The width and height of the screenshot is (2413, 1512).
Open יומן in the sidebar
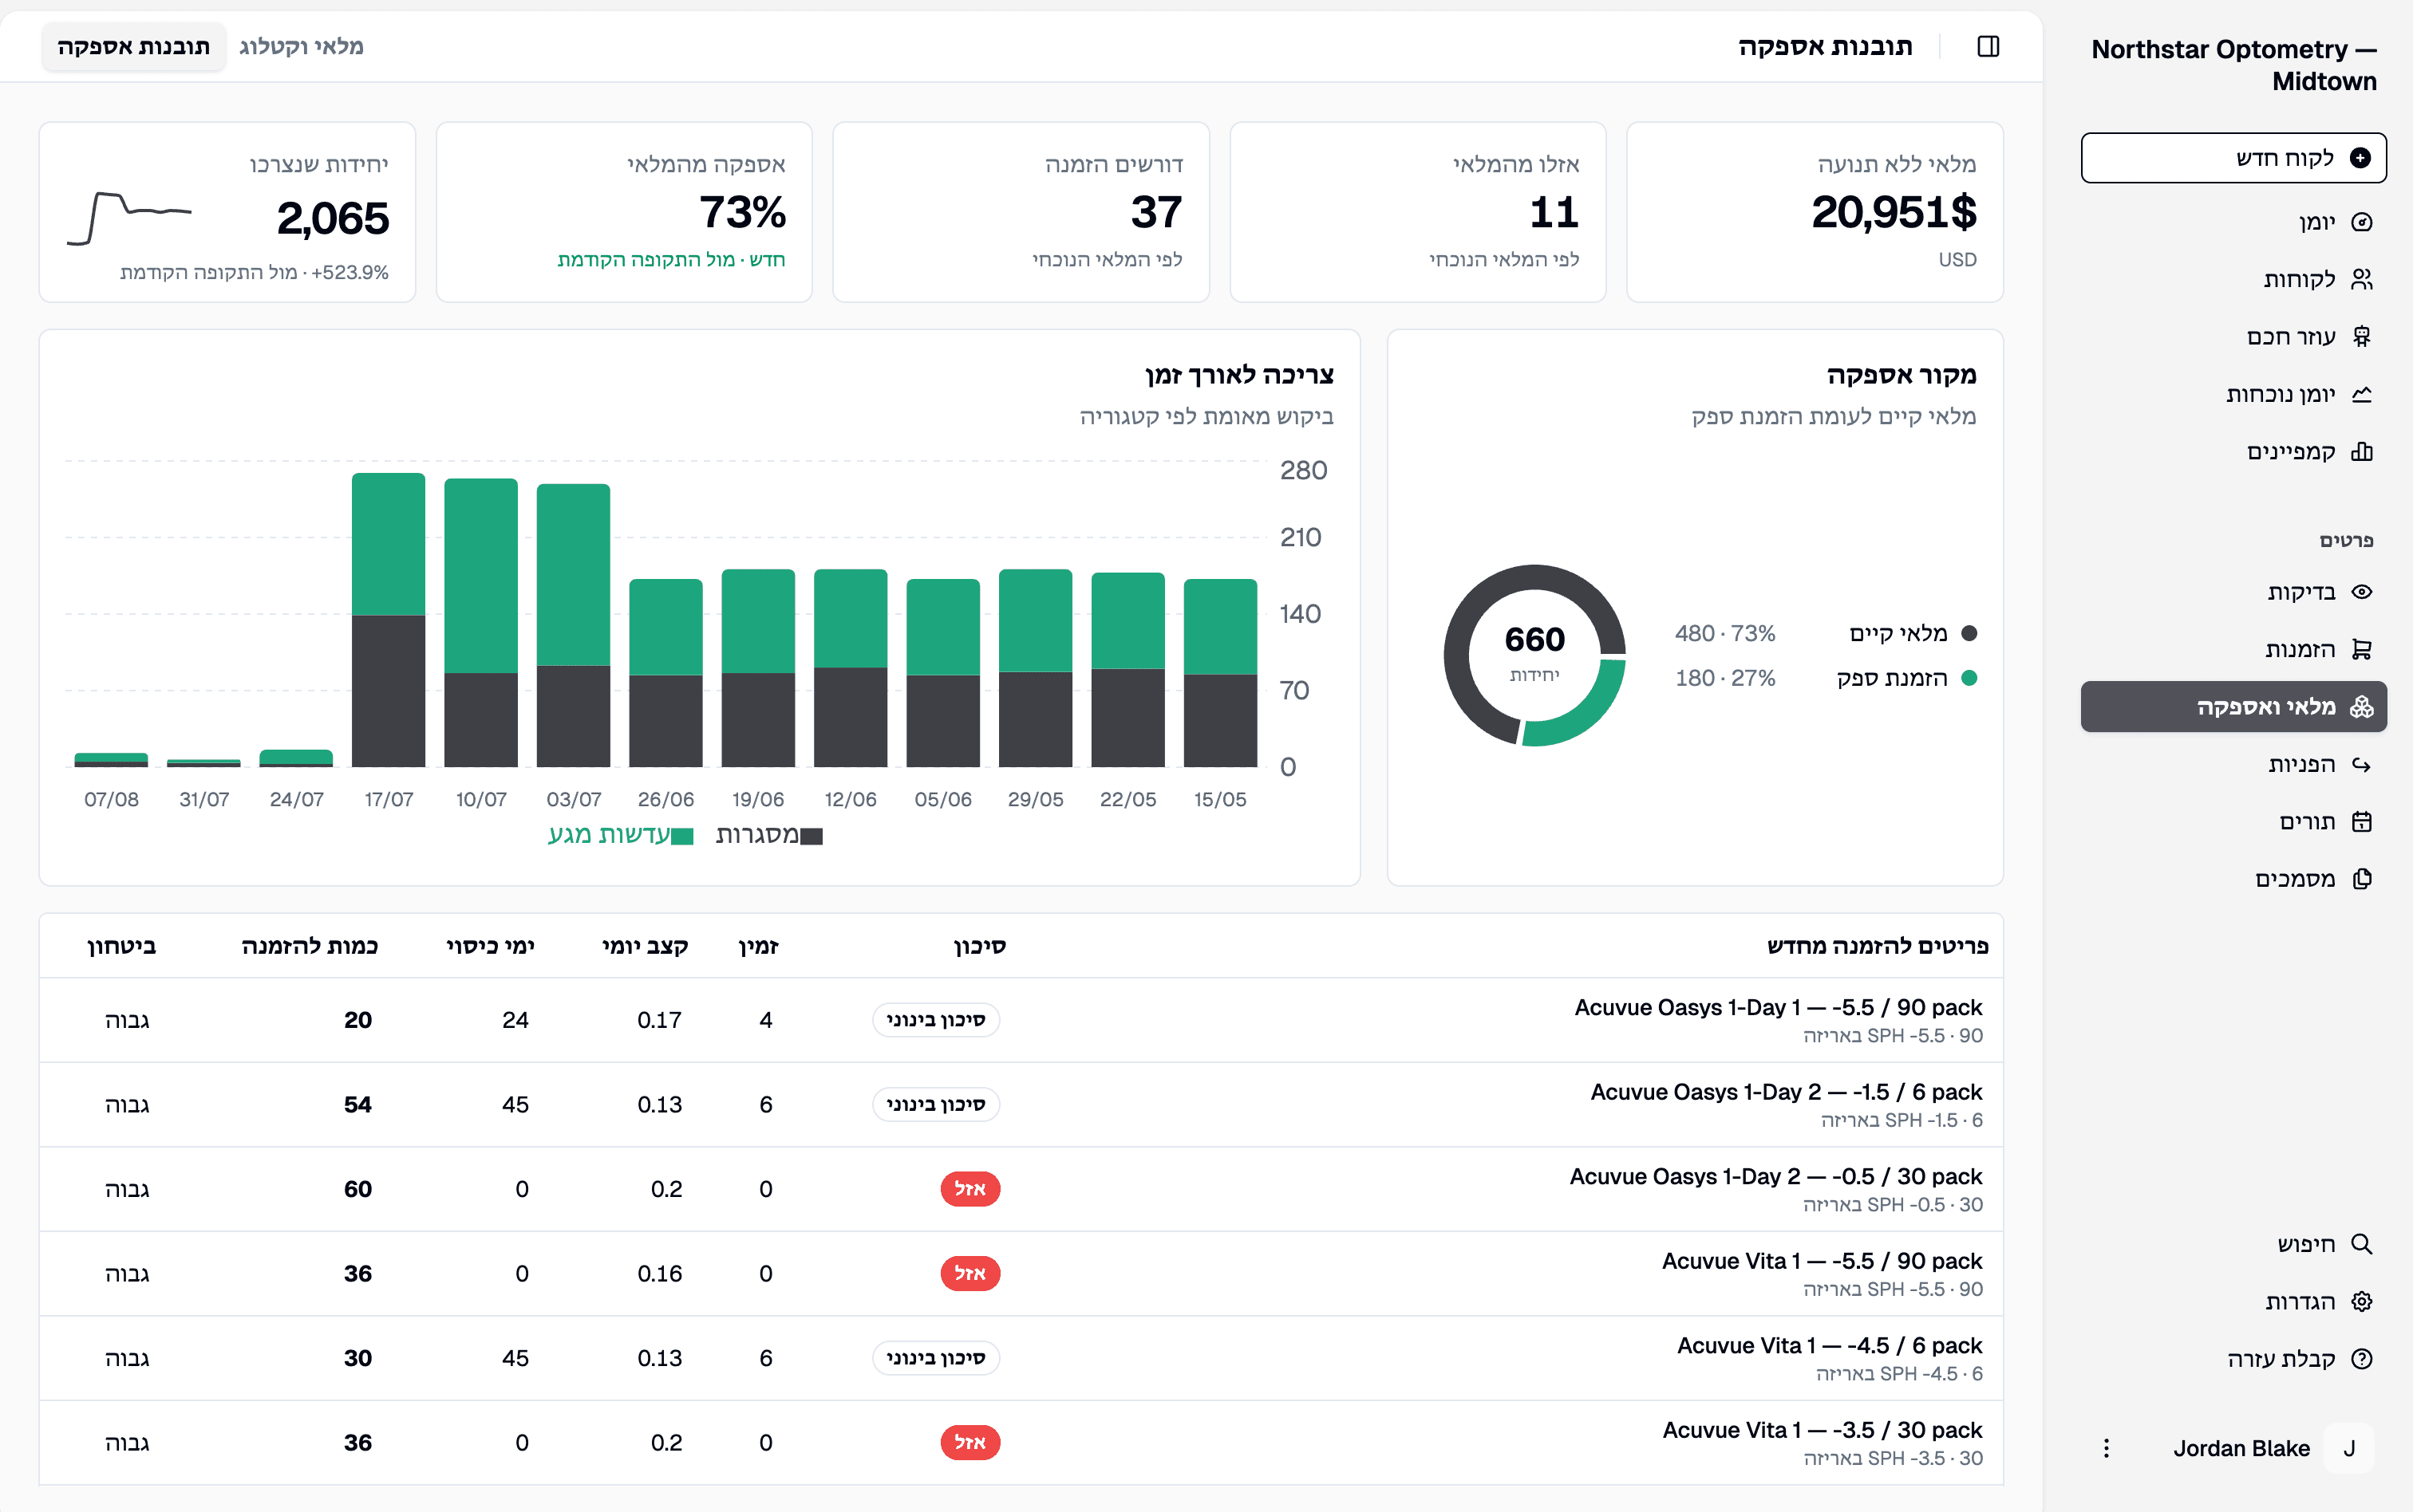pyautogui.click(x=2233, y=222)
